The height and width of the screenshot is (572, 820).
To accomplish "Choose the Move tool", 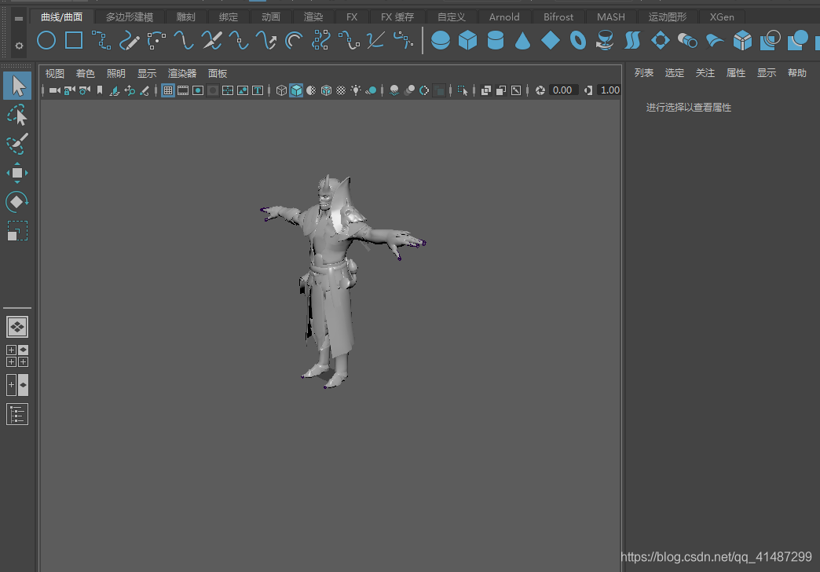I will coord(17,173).
